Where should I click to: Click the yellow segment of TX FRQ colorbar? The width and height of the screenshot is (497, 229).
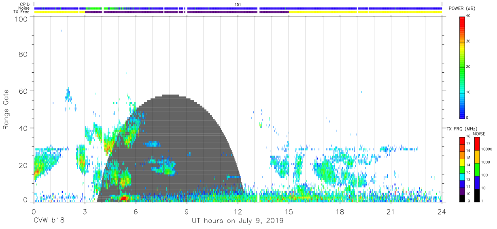462,162
